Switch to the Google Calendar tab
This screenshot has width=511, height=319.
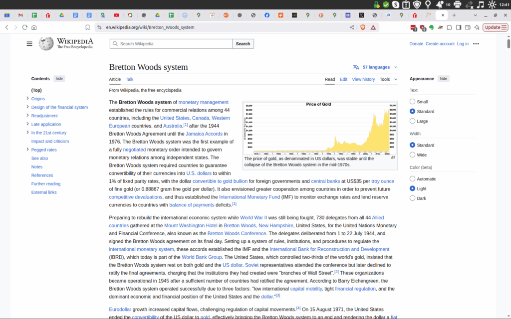7,15
